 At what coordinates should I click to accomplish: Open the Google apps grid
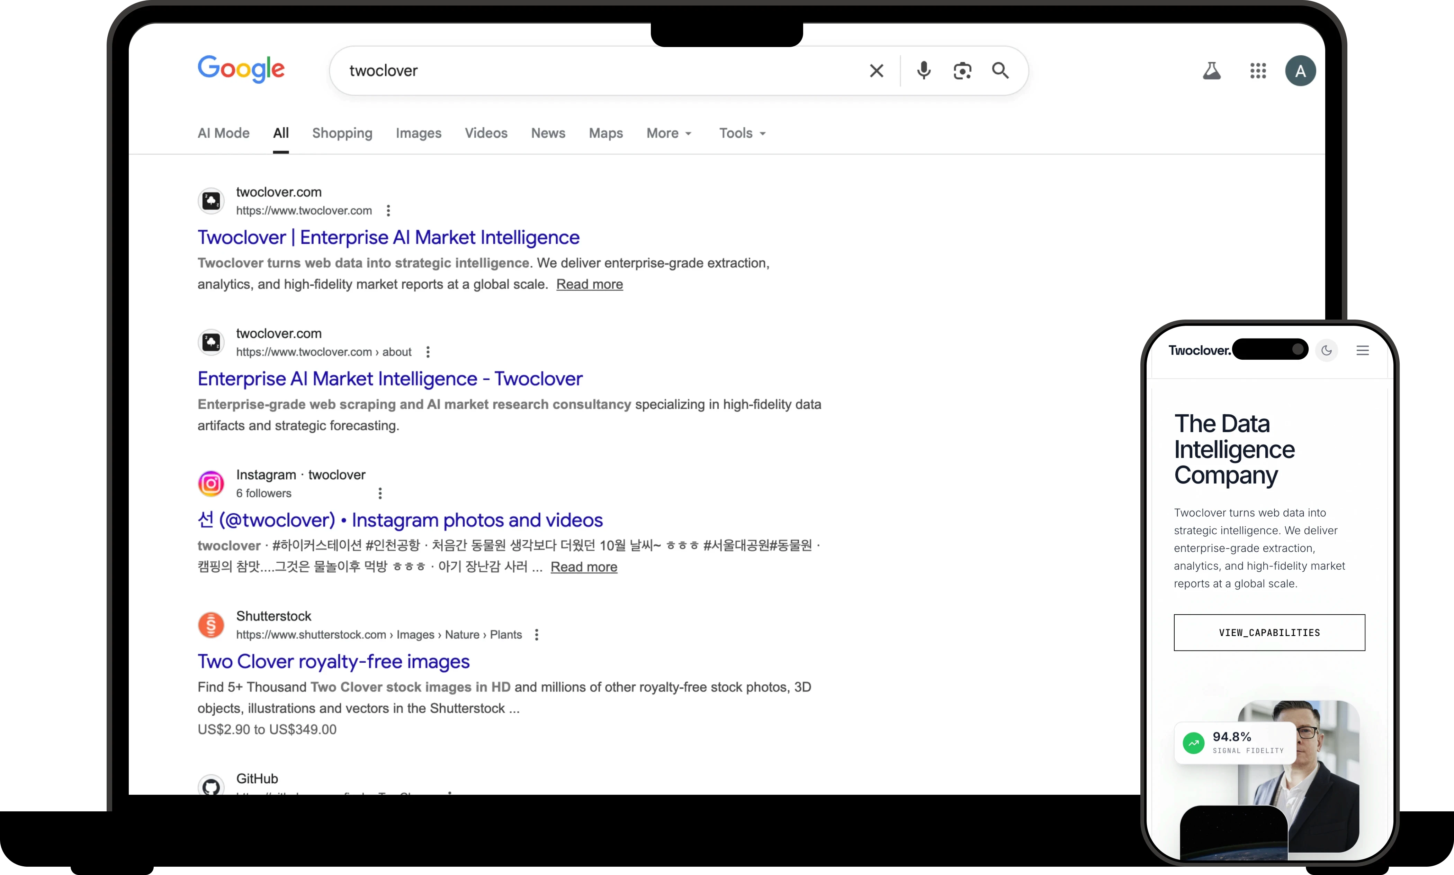point(1257,71)
